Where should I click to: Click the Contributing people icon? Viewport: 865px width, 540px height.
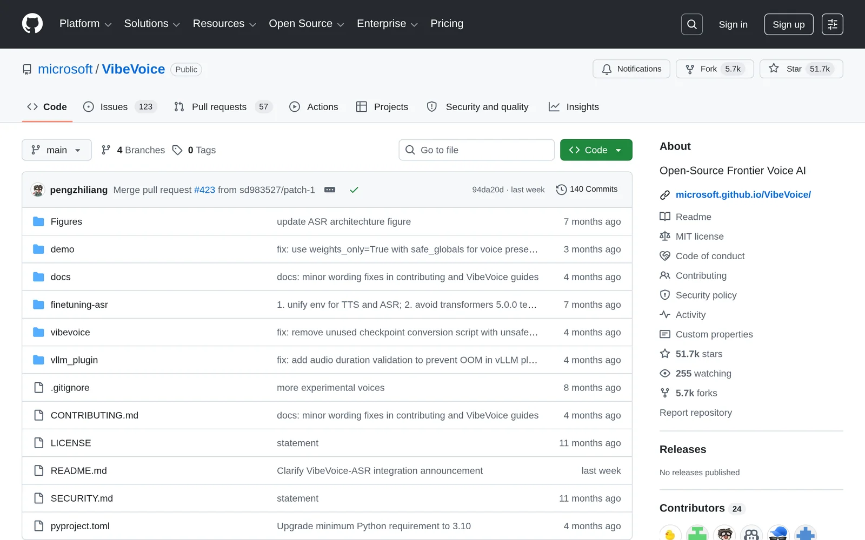665,275
